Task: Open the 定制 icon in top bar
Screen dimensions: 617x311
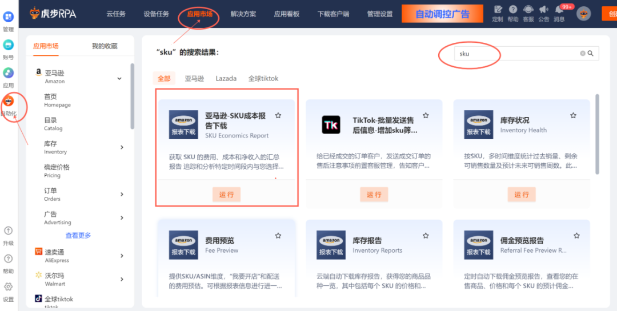Action: pos(498,10)
